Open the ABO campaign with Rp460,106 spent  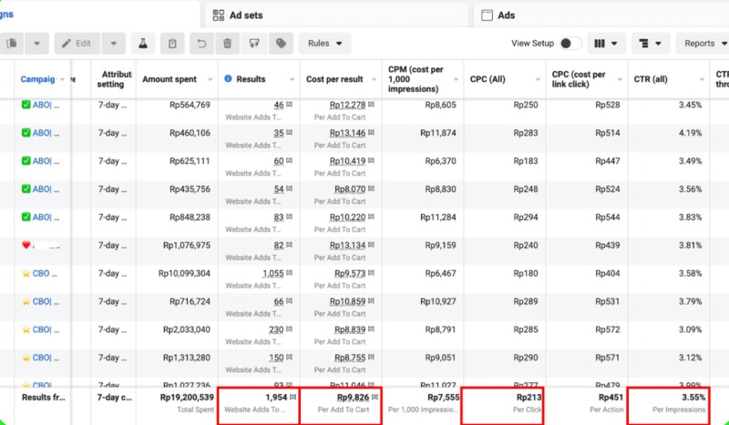tap(46, 133)
